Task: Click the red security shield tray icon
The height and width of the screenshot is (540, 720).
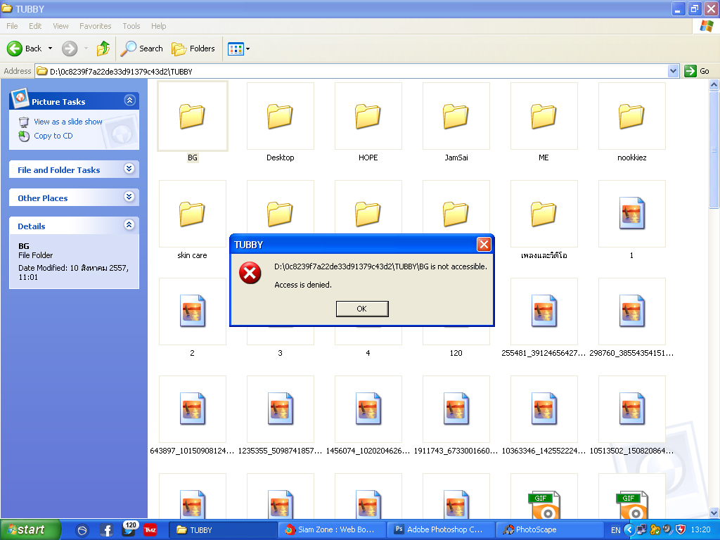Action: (681, 530)
